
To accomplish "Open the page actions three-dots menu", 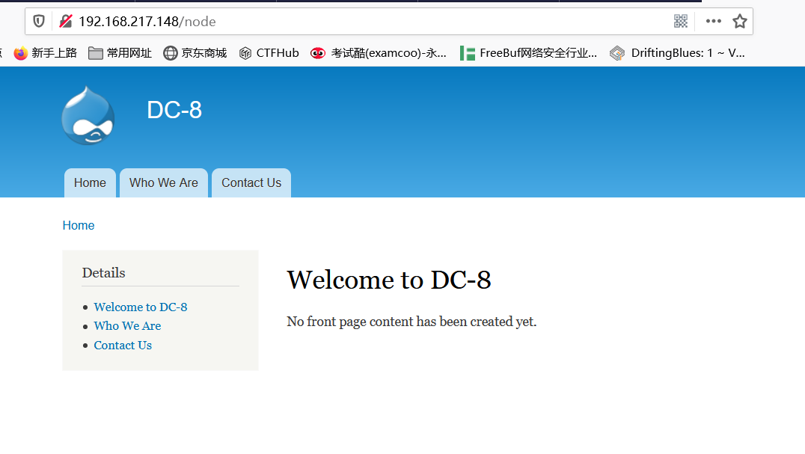I will (713, 21).
